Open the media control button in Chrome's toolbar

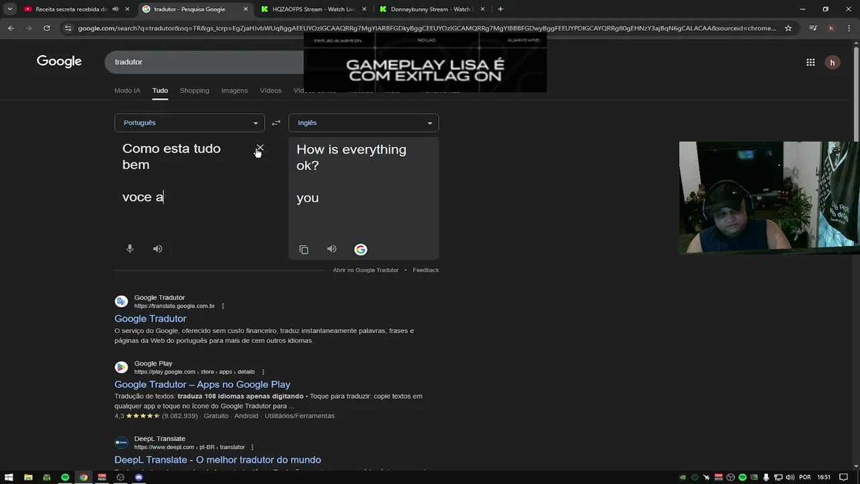(x=813, y=28)
